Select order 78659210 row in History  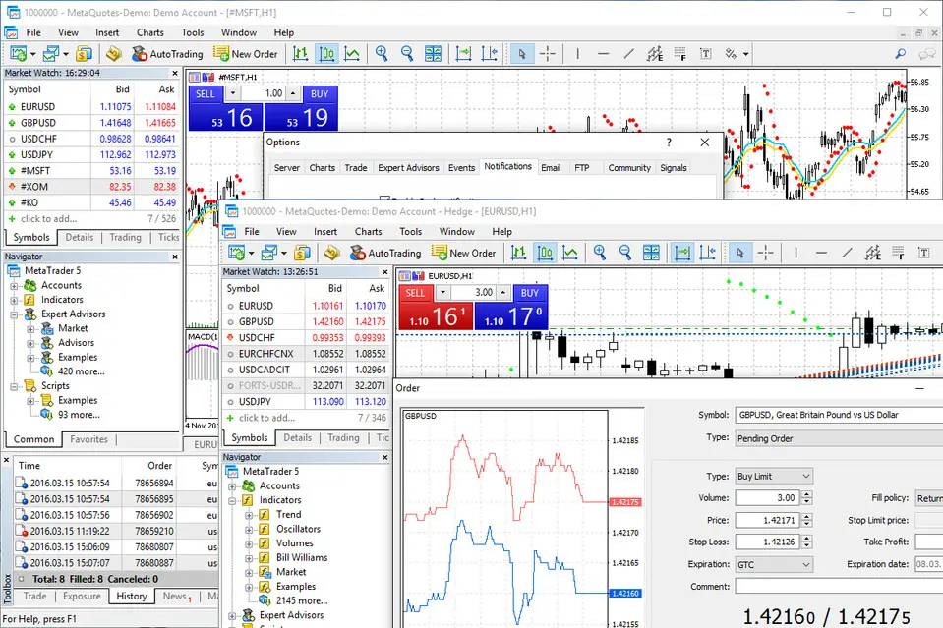point(116,532)
